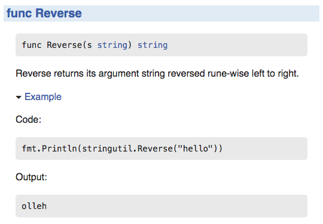Click the olleh output text
The image size is (323, 224).
pos(34,206)
